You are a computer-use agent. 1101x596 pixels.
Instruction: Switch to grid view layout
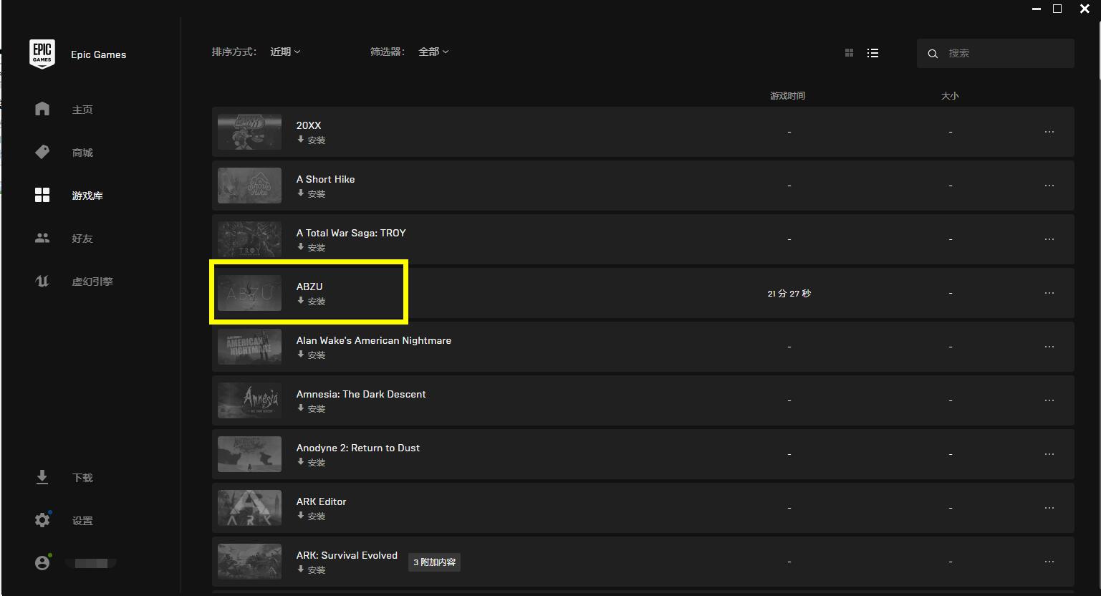point(849,53)
